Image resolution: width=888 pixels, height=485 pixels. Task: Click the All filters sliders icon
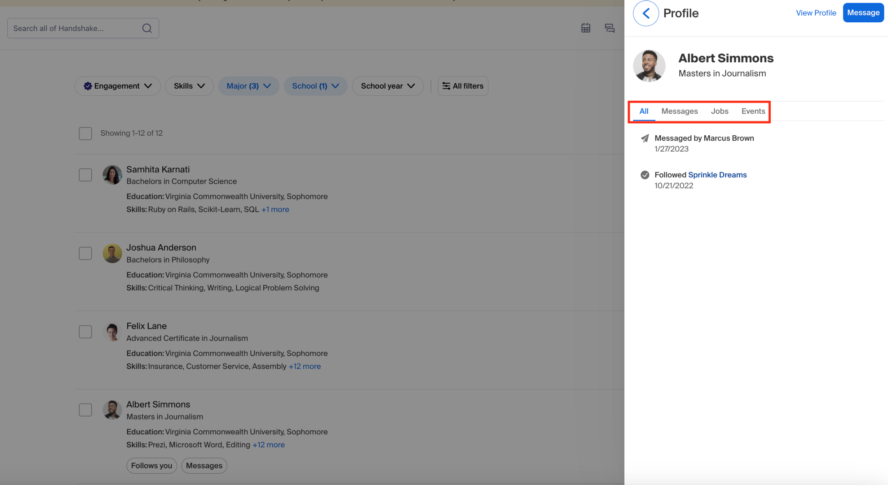[446, 86]
